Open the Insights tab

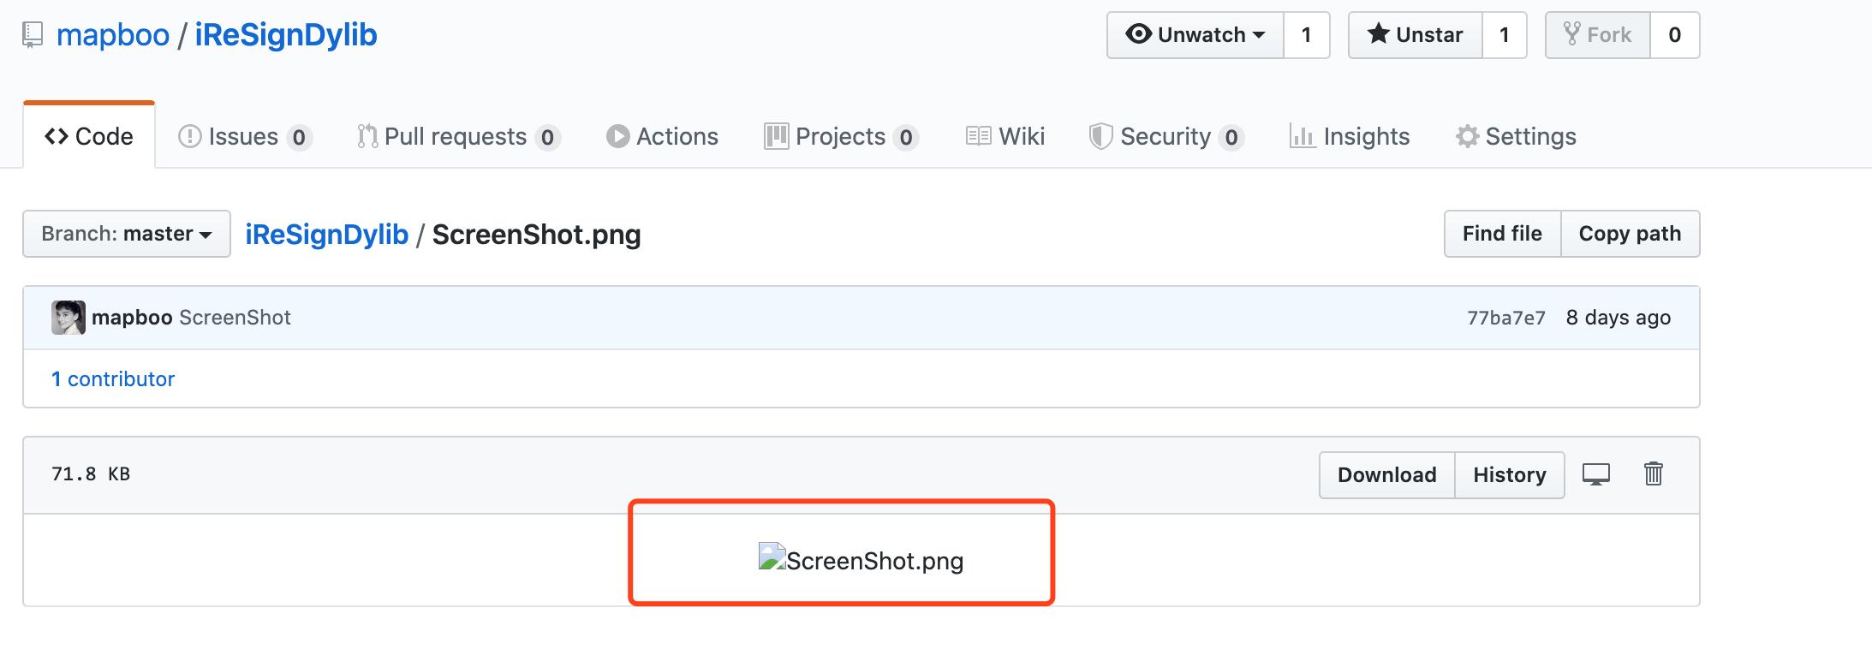point(1350,137)
